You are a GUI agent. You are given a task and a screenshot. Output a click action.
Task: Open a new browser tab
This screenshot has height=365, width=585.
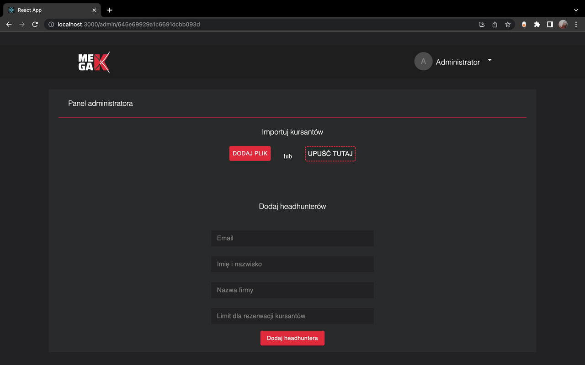click(x=109, y=10)
